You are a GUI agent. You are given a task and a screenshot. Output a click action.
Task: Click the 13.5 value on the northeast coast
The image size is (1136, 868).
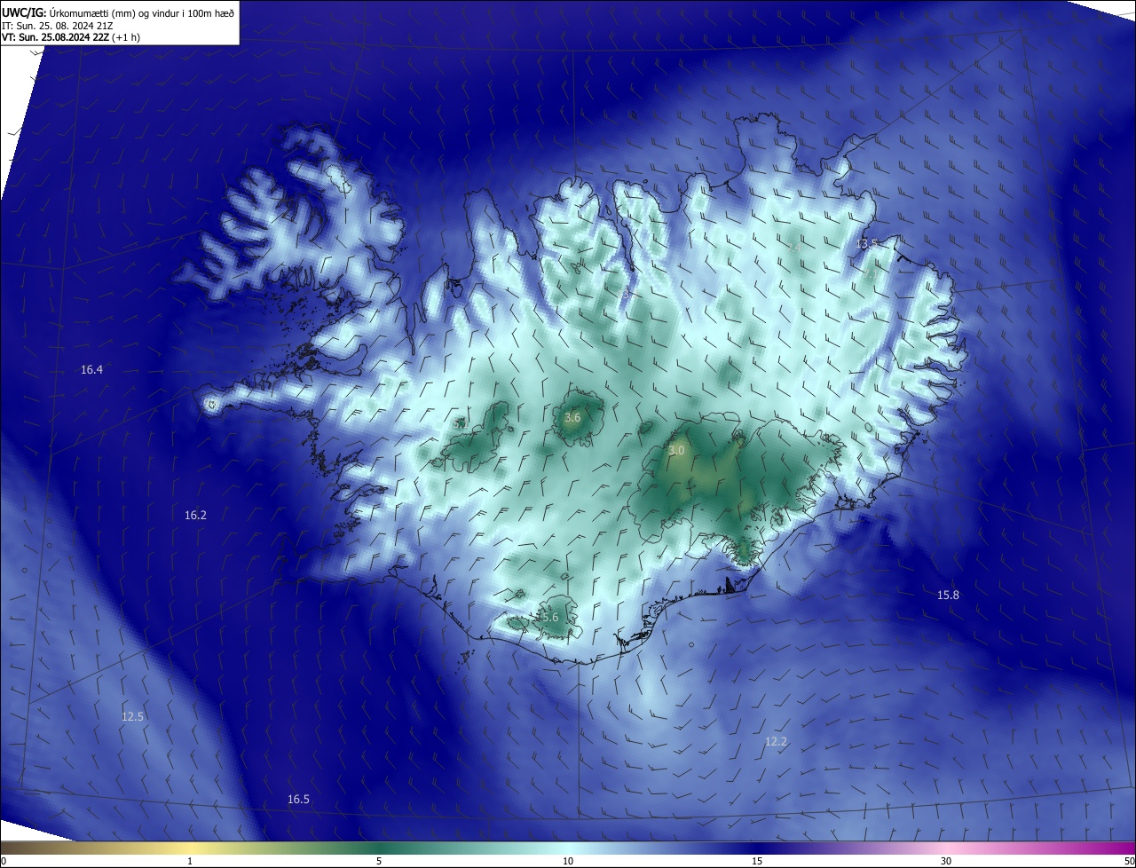pos(867,243)
